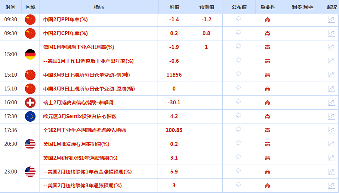The width and height of the screenshot is (339, 193).
Task: Select forecast value -1.2 in PPI row
Action: tap(206, 20)
